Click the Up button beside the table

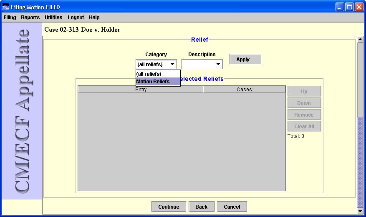coord(304,91)
